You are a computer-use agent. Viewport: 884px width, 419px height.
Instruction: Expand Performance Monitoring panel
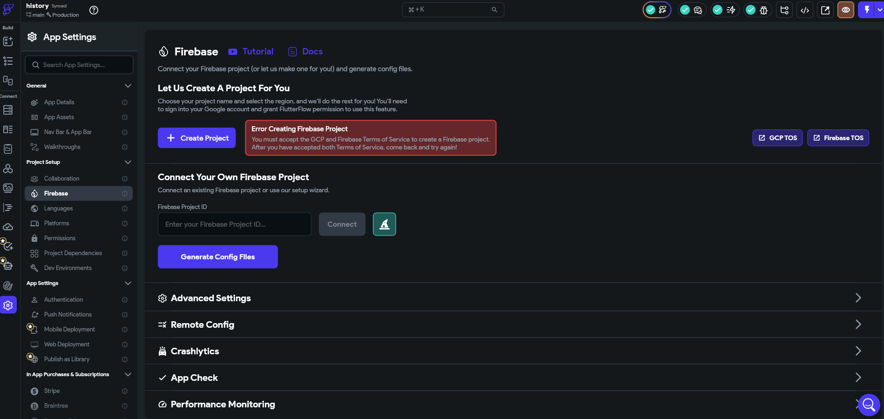(513, 404)
